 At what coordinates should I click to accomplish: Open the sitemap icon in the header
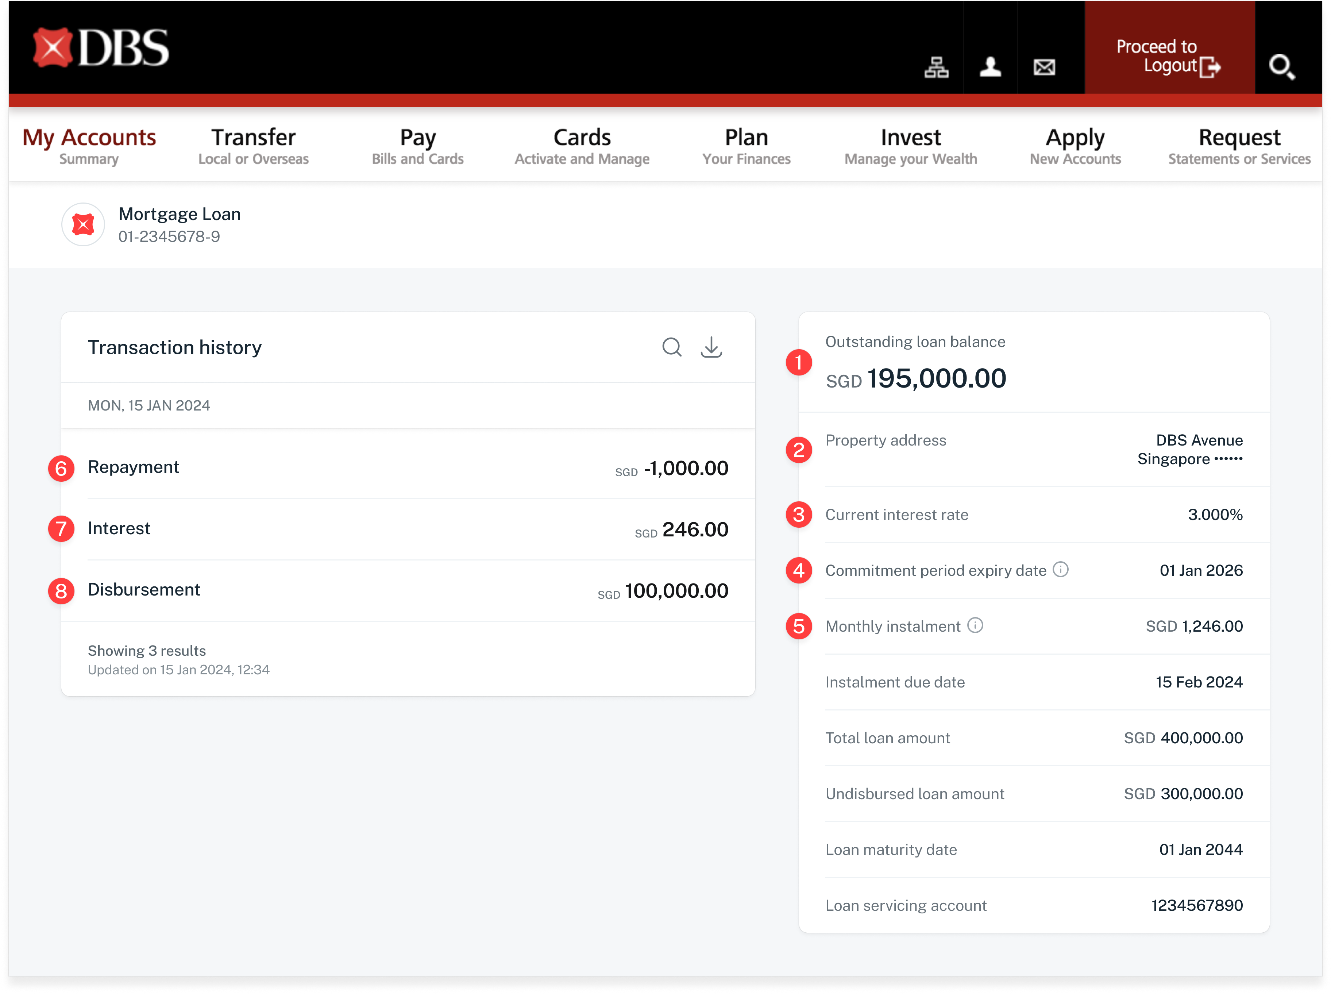(936, 67)
